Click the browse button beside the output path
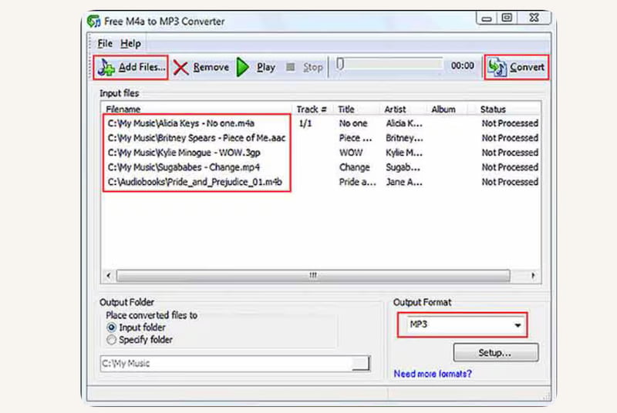The width and height of the screenshot is (617, 413). [361, 364]
